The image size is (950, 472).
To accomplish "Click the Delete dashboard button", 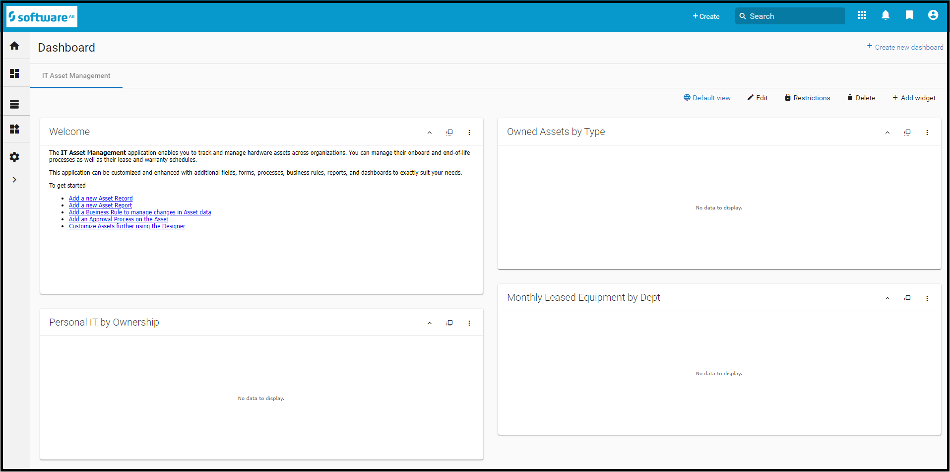I will (x=861, y=98).
